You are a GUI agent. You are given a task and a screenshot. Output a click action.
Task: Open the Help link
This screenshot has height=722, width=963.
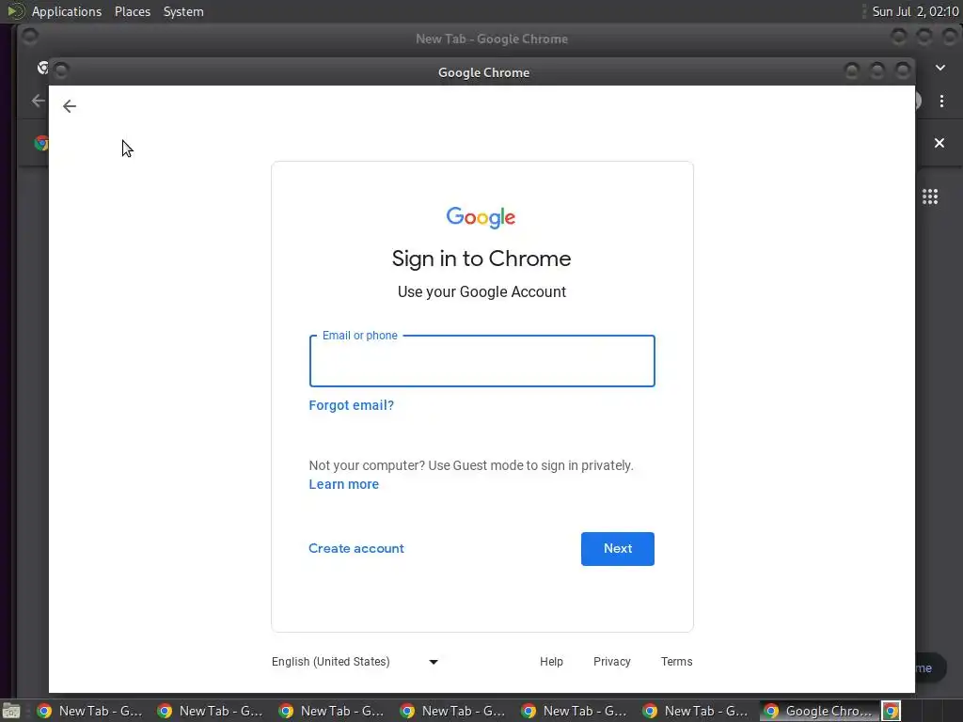click(551, 662)
